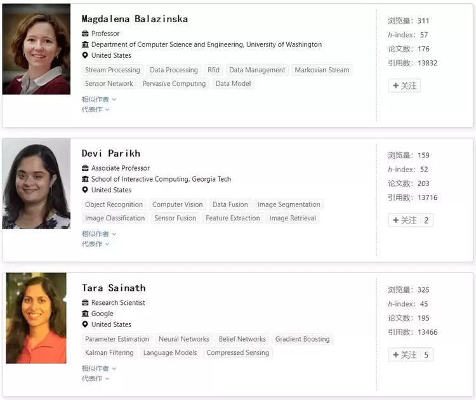Select the Stream Processing tag

tap(112, 70)
